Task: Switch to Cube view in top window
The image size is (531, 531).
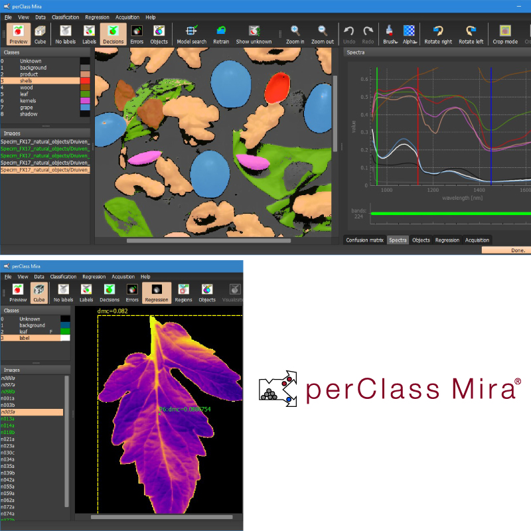Action: [x=40, y=35]
